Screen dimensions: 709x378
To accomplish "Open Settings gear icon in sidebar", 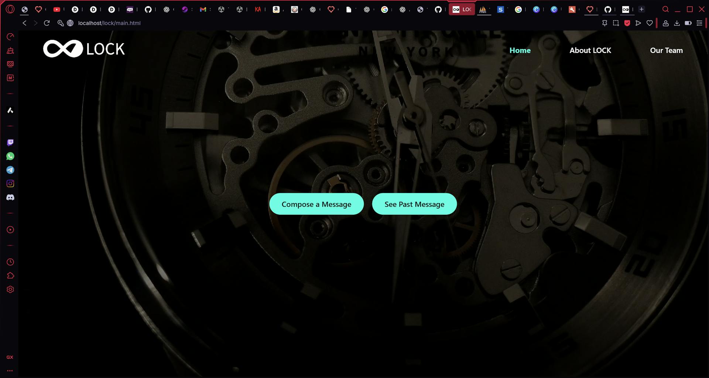I will 10,289.
